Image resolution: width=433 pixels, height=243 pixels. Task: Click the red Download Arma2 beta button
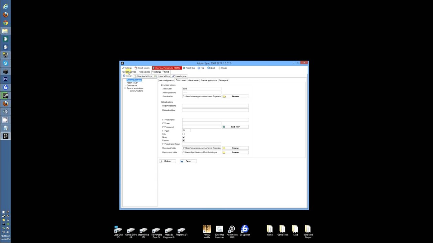click(167, 68)
